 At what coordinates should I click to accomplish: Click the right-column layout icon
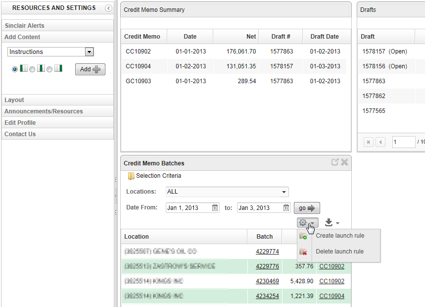coord(58,68)
